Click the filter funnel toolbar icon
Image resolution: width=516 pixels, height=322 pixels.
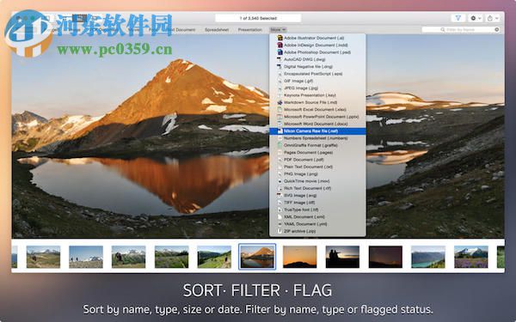458,18
